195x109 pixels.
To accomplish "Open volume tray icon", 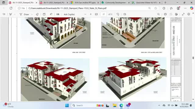I will [x=172, y=105].
